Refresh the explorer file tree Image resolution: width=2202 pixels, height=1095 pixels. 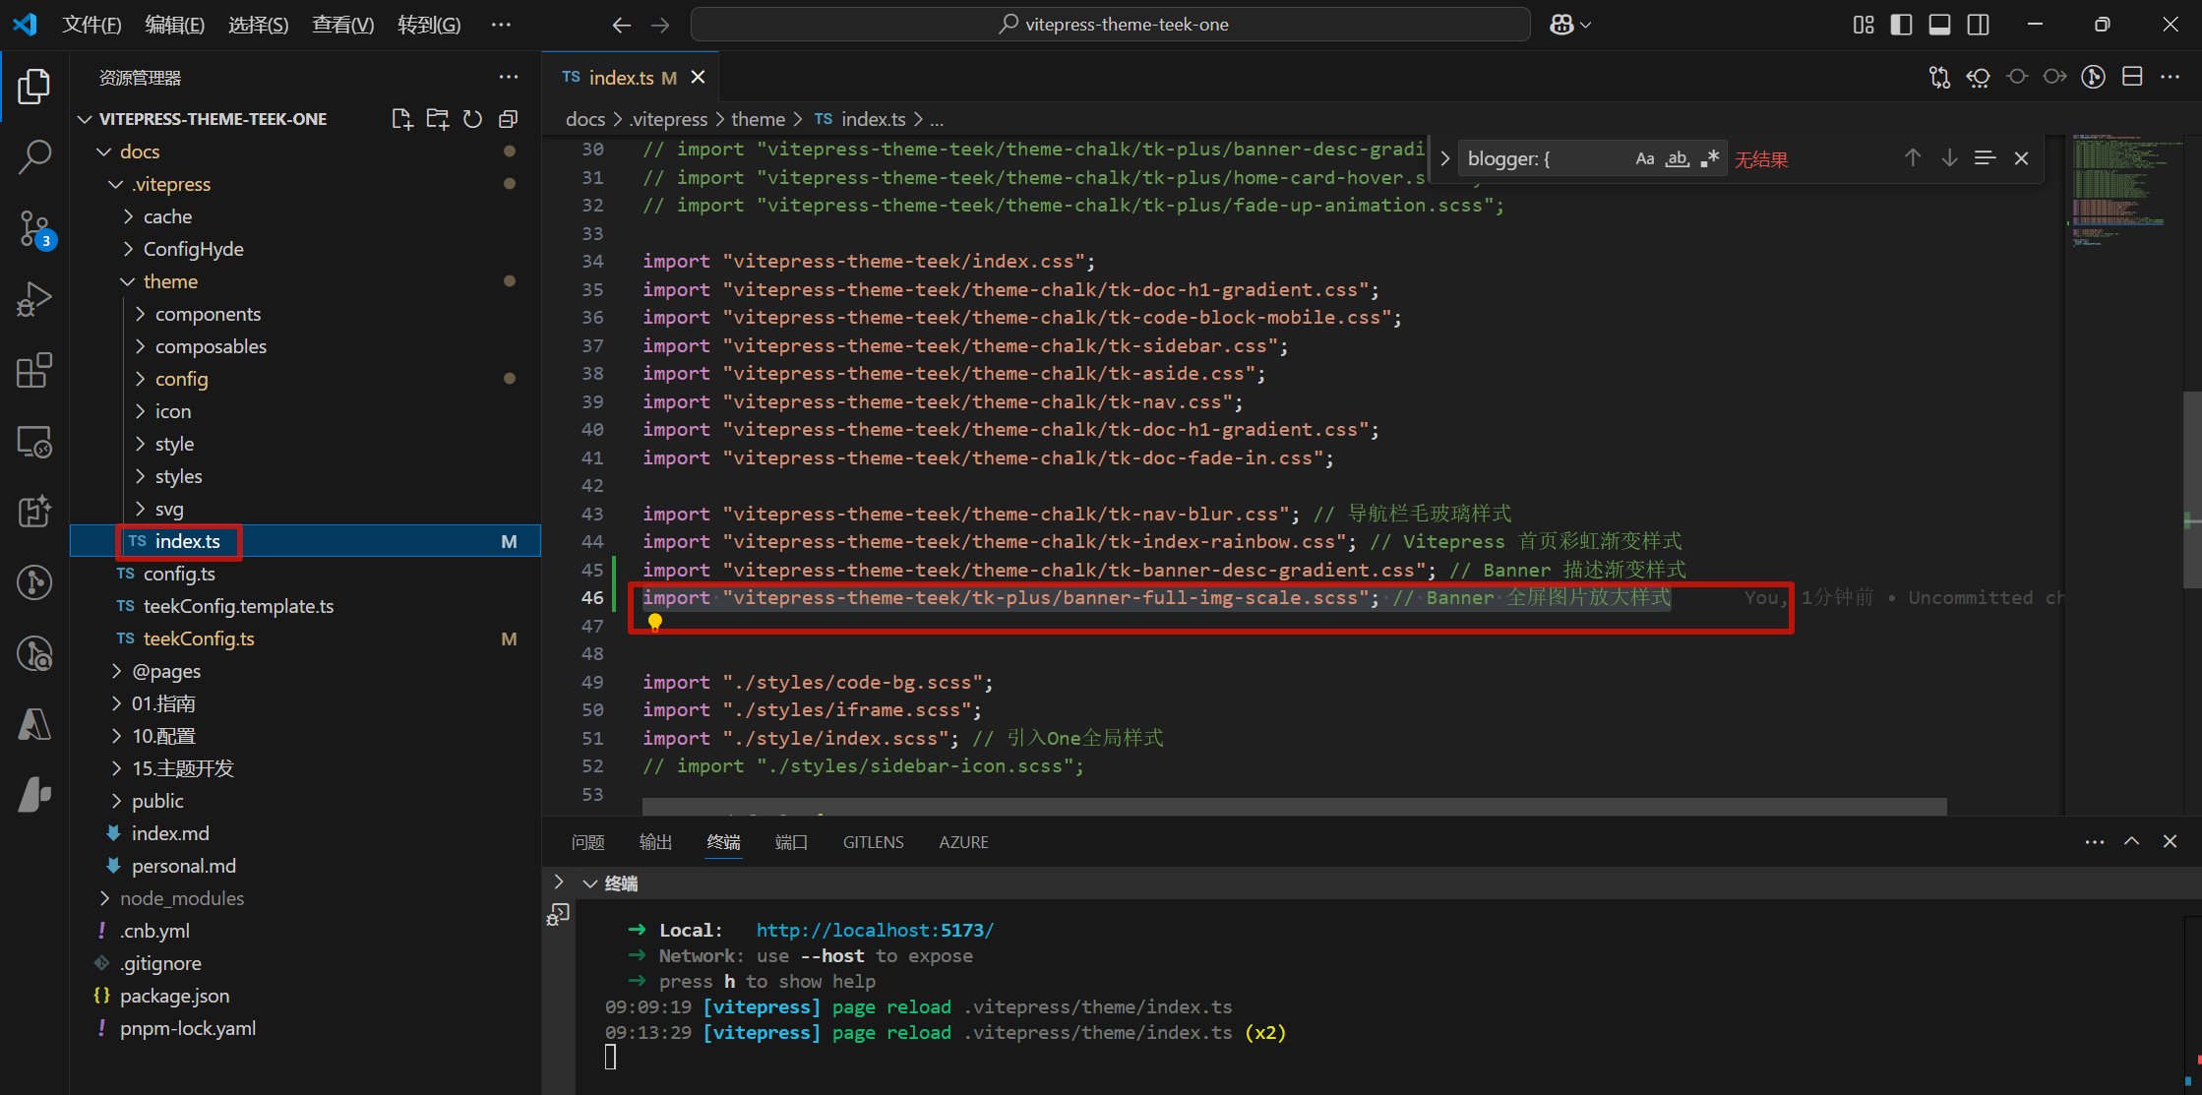(473, 119)
